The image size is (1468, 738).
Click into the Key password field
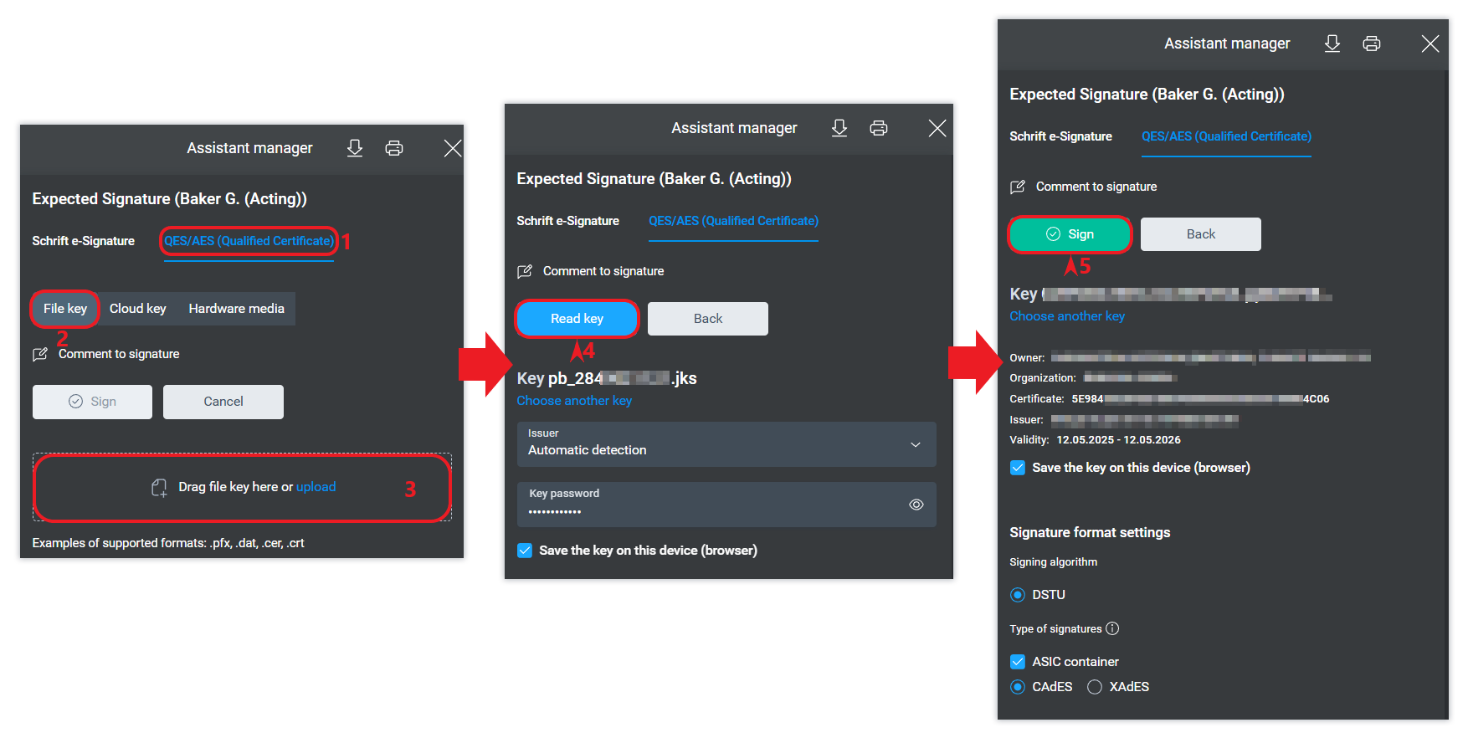[x=711, y=510]
